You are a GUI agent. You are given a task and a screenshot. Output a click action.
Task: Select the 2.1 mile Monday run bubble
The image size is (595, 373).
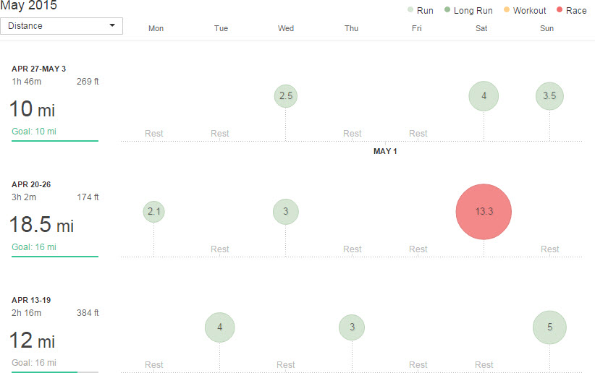coord(154,212)
